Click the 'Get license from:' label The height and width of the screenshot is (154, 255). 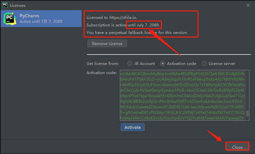point(103,64)
